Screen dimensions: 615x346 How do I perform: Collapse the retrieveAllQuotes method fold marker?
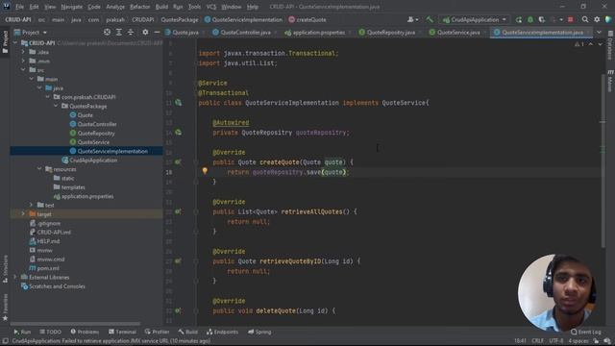[196, 211]
